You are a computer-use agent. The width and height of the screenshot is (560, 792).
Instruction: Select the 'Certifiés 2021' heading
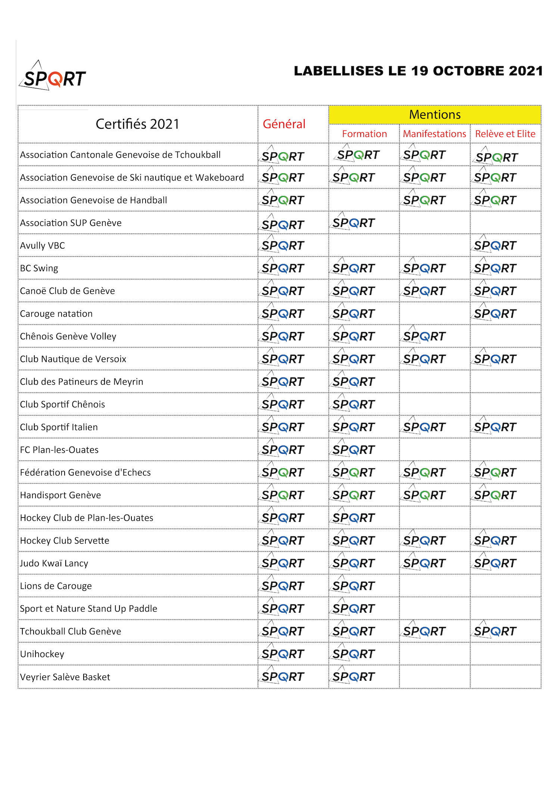click(x=137, y=124)
